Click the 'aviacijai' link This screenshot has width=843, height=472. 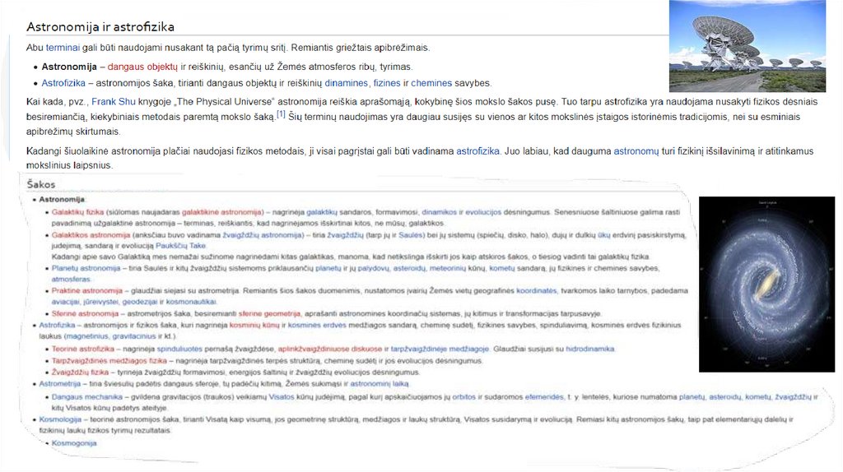tap(66, 302)
